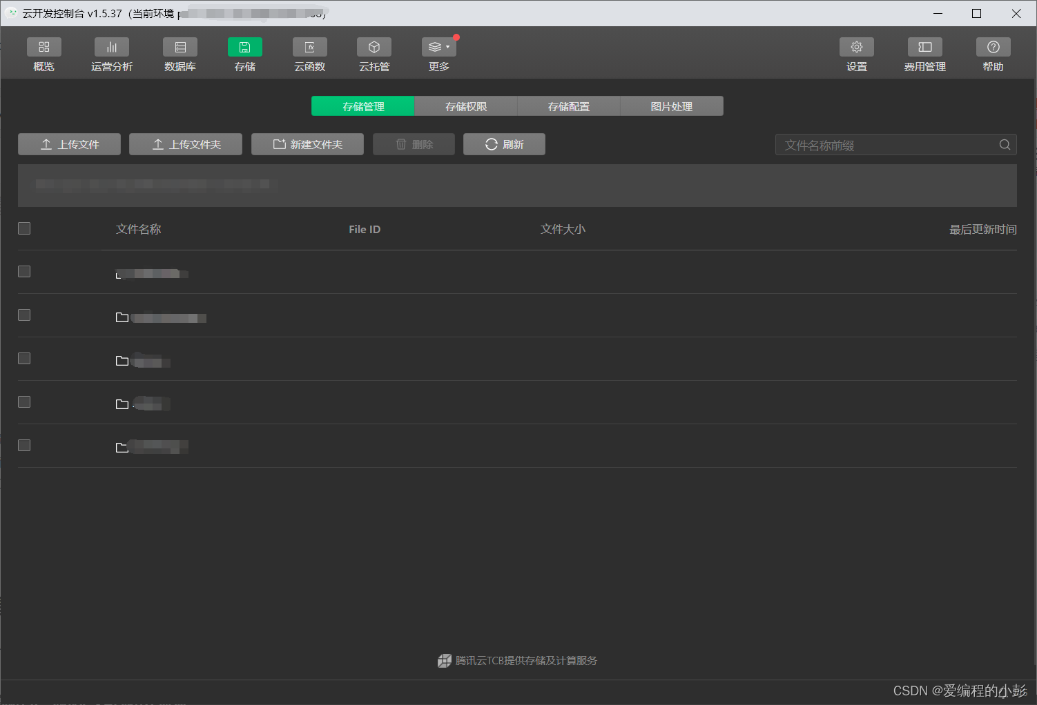Click the search magnifier icon

[1005, 145]
